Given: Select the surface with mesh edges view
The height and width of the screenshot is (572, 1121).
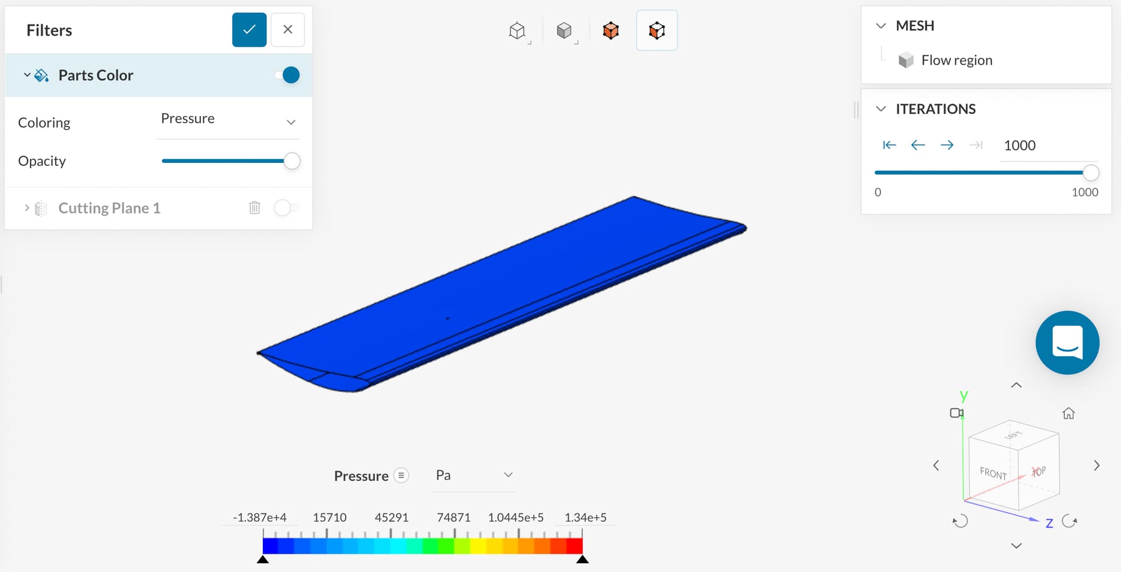Looking at the screenshot, I should click(657, 30).
